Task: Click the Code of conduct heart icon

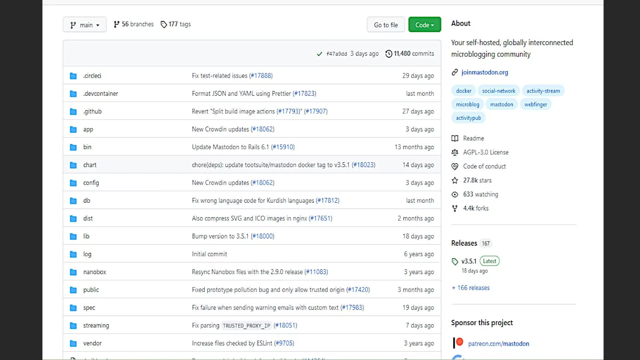Action: coord(455,166)
